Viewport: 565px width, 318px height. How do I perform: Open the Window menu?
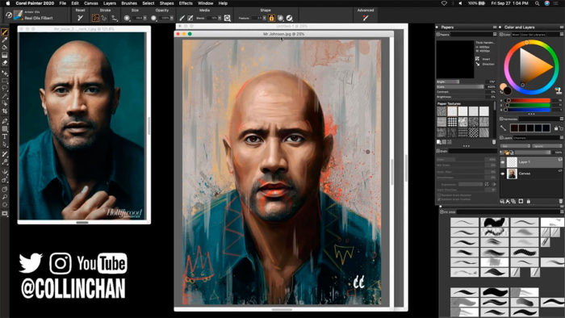[x=205, y=3]
